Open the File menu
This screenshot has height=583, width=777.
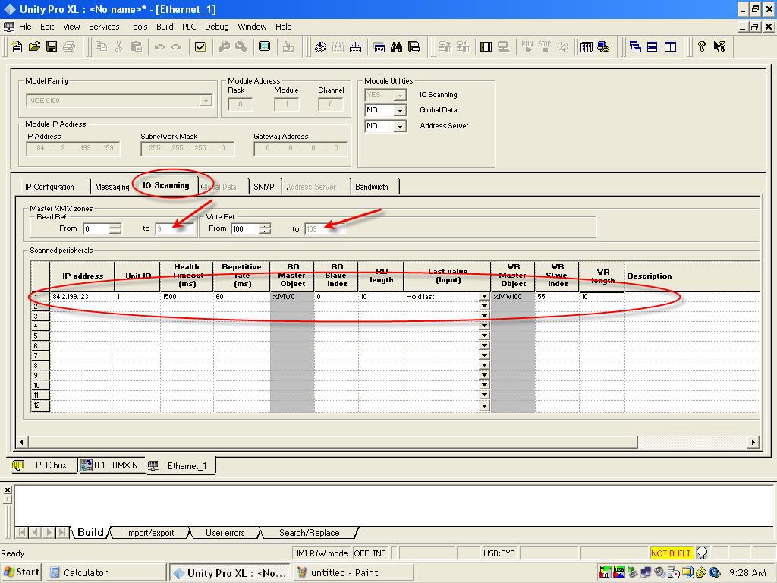[x=25, y=27]
